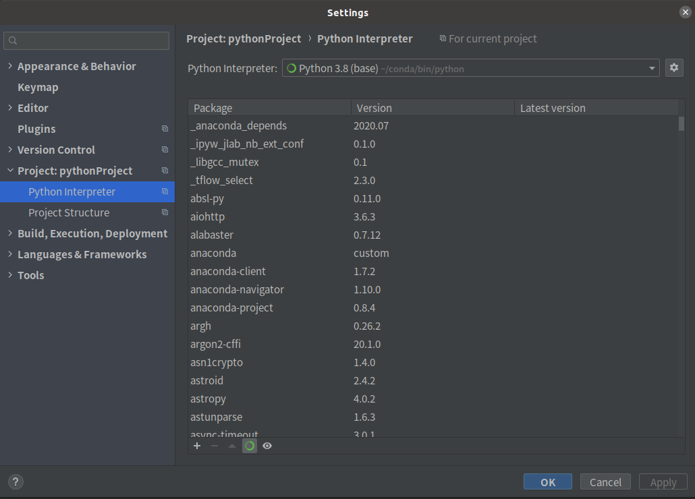The width and height of the screenshot is (695, 499).
Task: Toggle the Use Conda package manager icon
Action: 250,446
